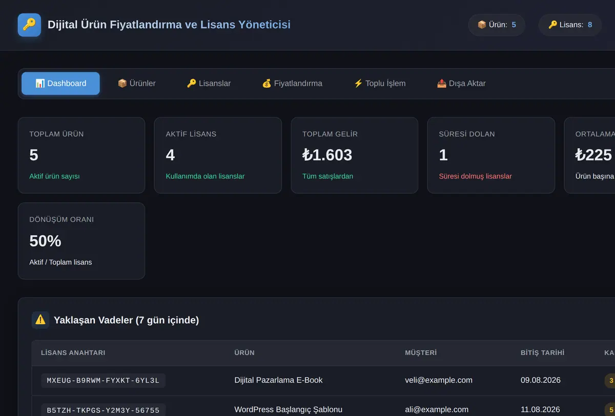
Task: Open the Dışa Aktar tab
Action: [x=461, y=84]
